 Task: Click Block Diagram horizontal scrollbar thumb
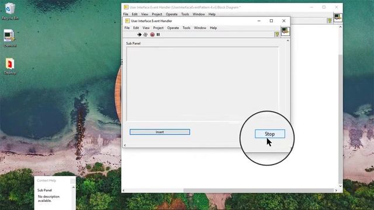coord(258,190)
